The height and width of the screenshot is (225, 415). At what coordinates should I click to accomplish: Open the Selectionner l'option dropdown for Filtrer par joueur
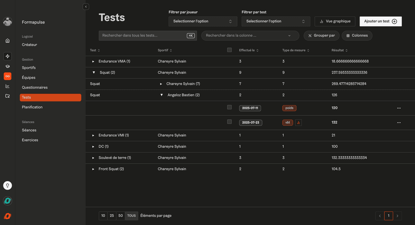click(203, 21)
